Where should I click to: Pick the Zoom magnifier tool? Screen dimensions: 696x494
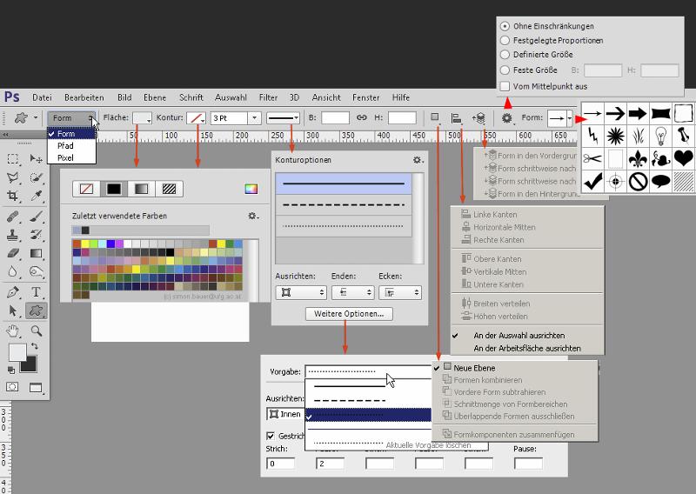pos(37,331)
